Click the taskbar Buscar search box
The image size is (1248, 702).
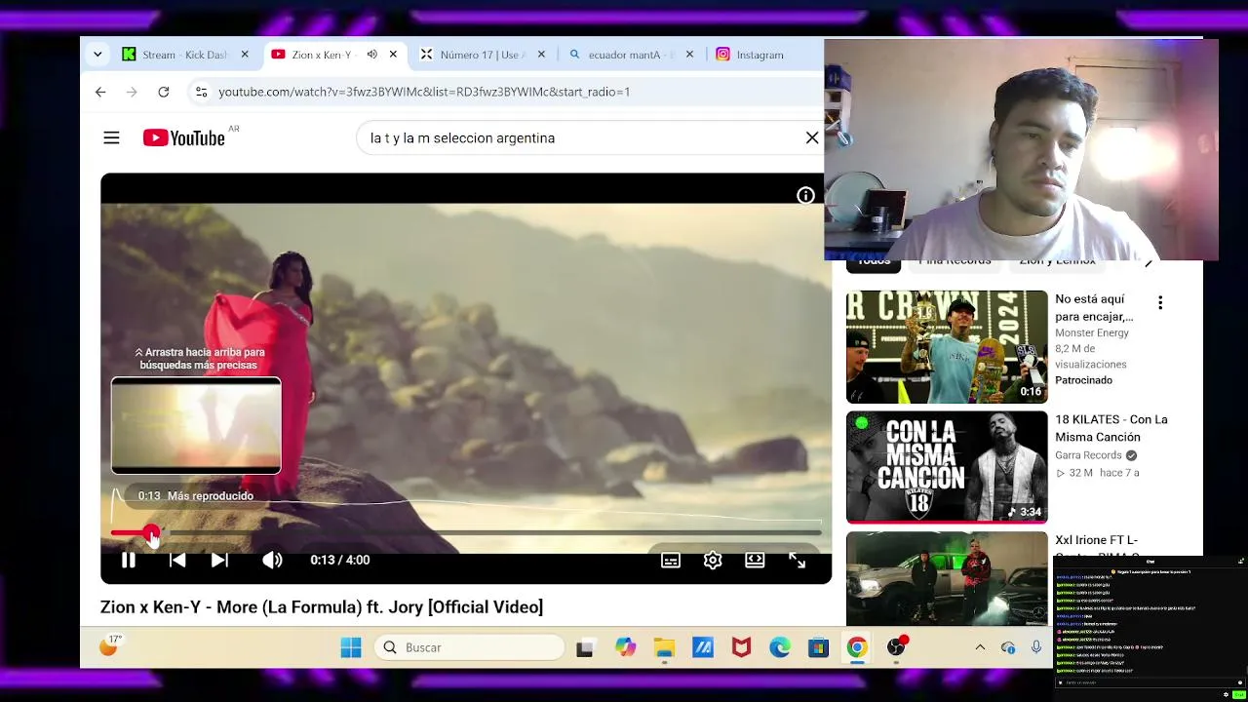click(472, 647)
